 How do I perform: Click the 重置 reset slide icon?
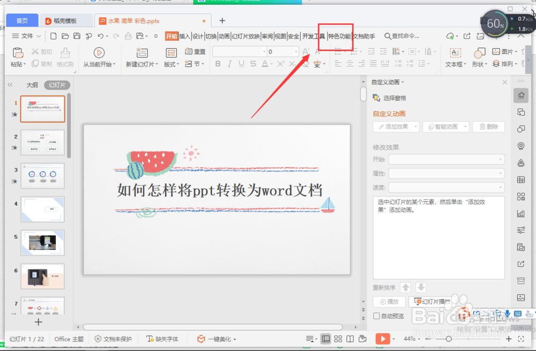[189, 51]
